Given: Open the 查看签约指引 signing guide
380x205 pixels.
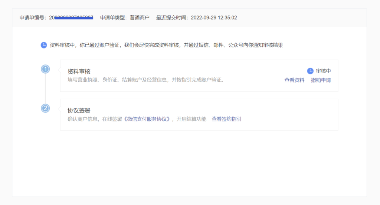Looking at the screenshot, I should tap(227, 119).
